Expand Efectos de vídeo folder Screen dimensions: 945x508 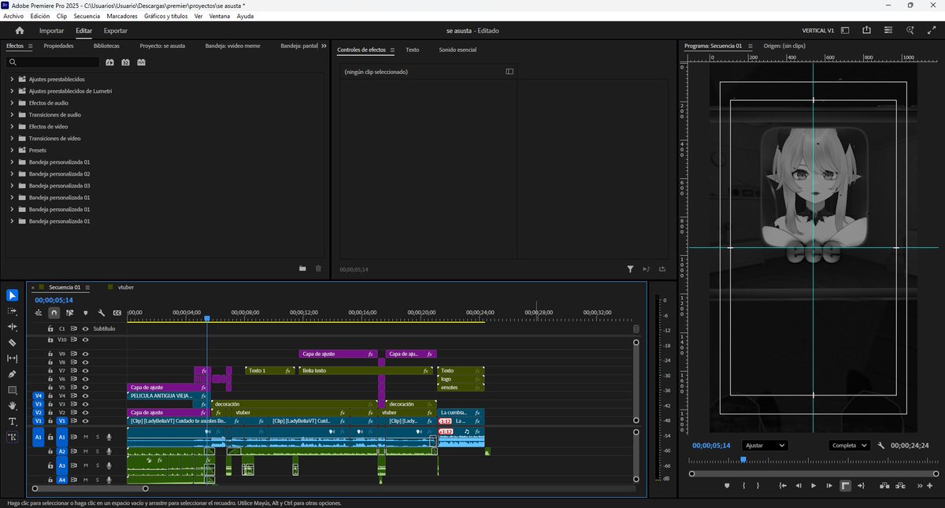(13, 127)
